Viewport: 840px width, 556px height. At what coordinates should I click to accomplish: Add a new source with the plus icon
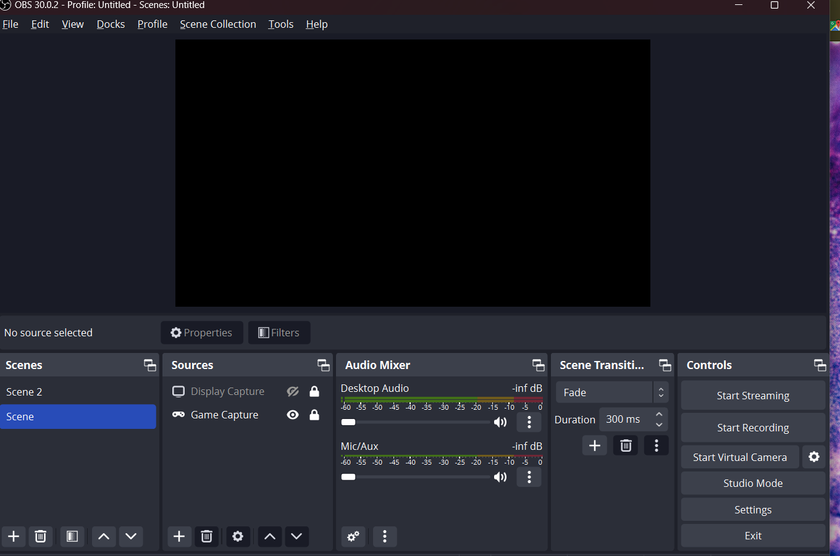click(x=179, y=536)
